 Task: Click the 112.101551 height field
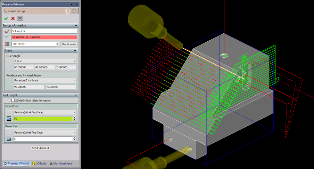[x=34, y=44]
